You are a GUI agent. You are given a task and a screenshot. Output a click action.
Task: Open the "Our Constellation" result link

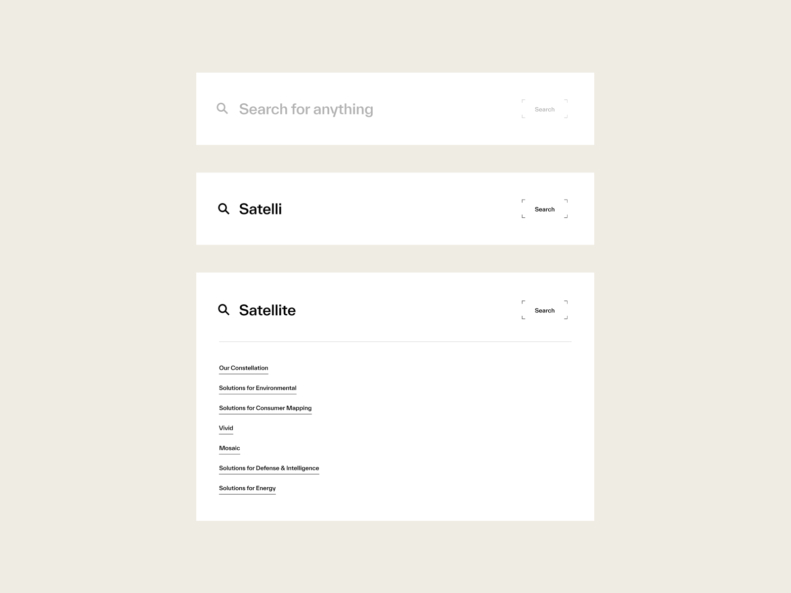coord(244,368)
